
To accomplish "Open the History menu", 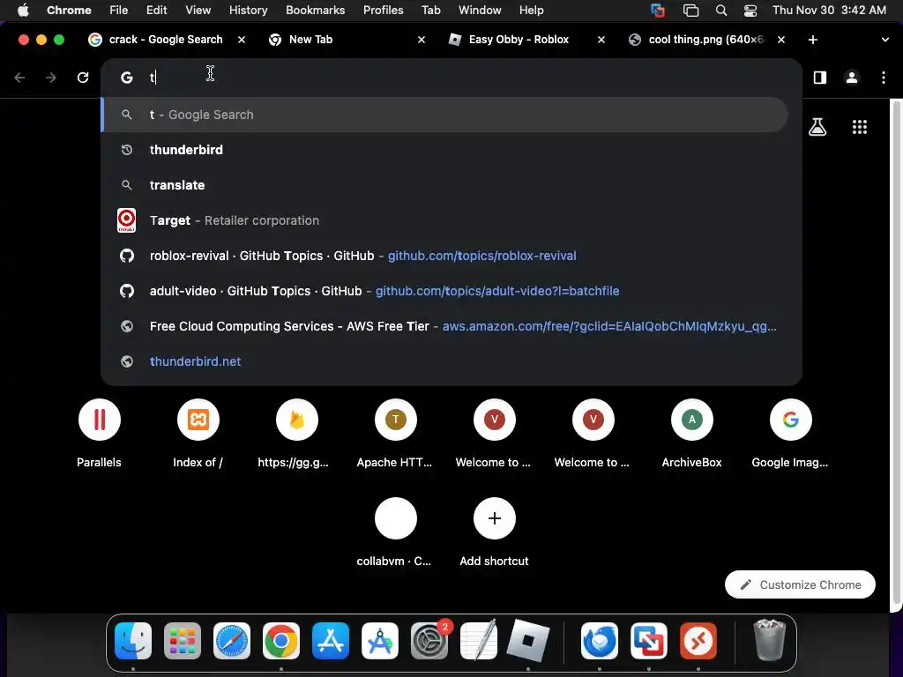I will pyautogui.click(x=248, y=10).
